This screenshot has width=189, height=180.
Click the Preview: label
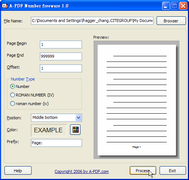point(101,37)
